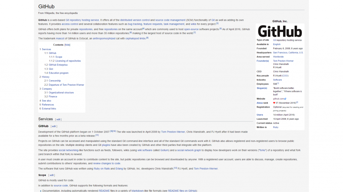Follow distributed version control link
Screen dimensions: 343x192
135,20
